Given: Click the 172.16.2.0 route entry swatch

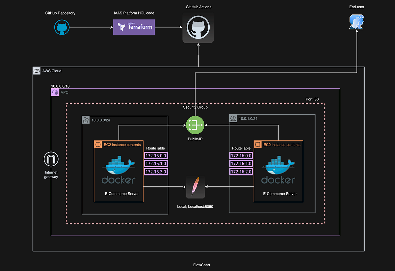Looking at the screenshot, I should [156, 171].
